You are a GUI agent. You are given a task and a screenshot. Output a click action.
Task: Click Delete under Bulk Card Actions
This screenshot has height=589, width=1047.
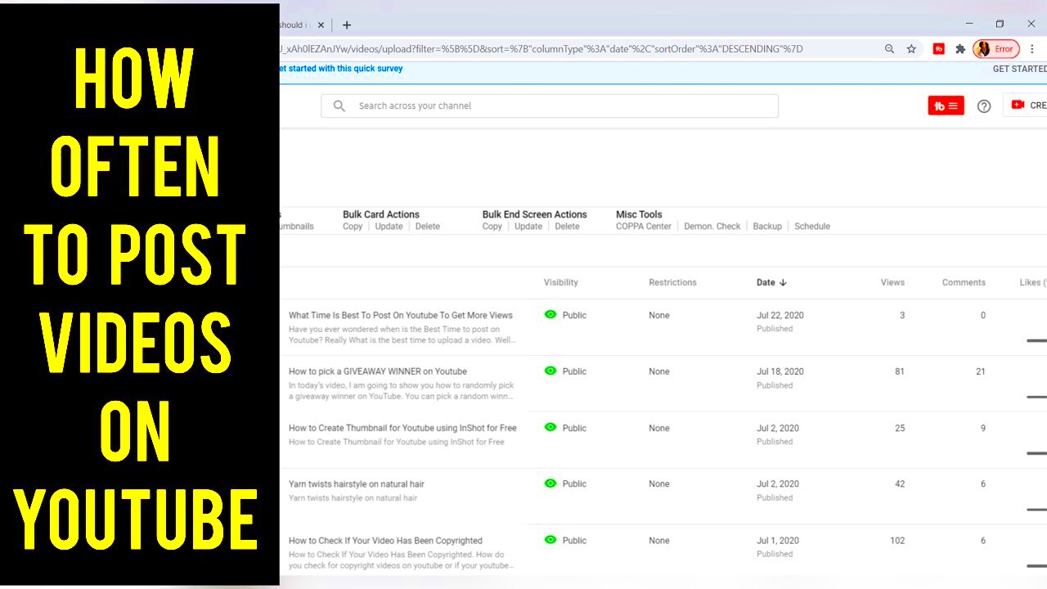[x=428, y=227]
